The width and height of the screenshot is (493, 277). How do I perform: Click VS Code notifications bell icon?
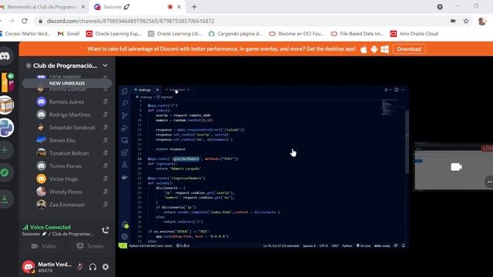pos(403,246)
